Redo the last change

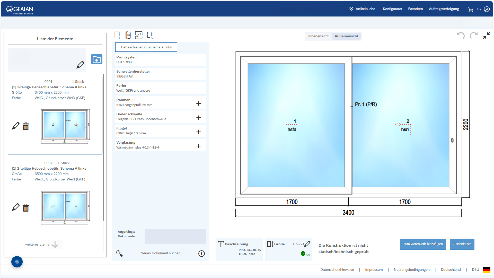click(x=474, y=35)
